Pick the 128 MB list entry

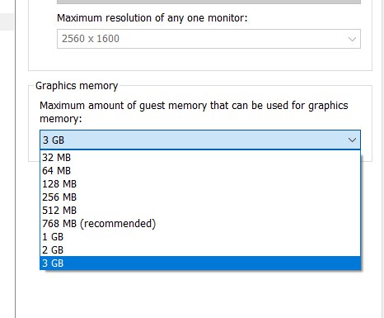200,184
